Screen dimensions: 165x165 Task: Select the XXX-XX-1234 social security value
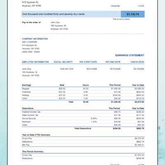(67, 69)
